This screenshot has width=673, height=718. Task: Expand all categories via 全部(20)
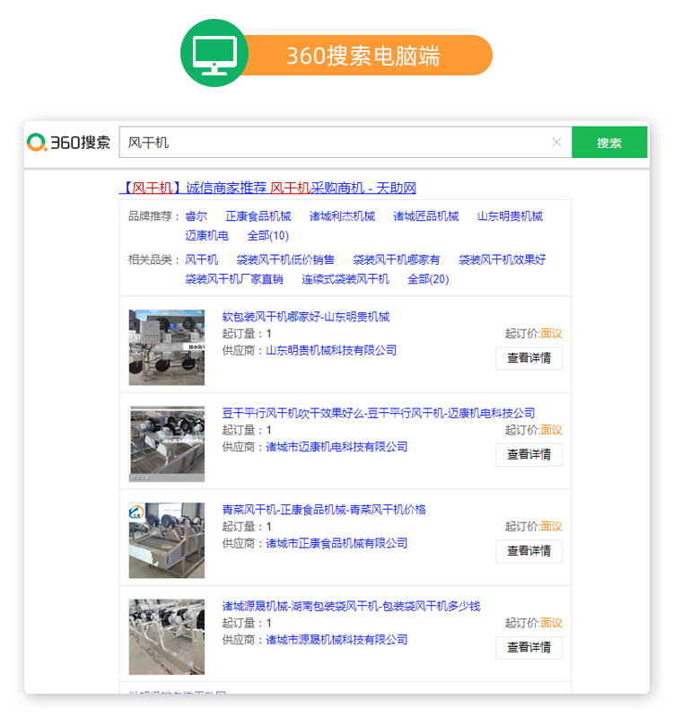point(428,279)
